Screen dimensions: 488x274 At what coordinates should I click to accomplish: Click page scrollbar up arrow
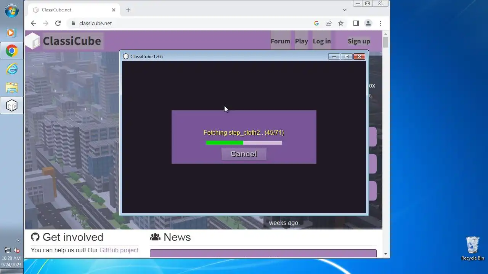(385, 33)
